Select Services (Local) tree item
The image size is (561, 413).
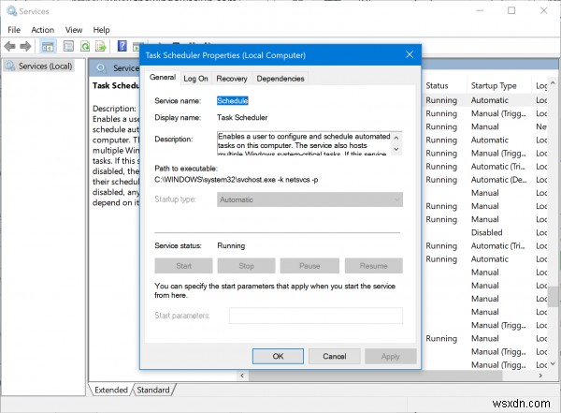coord(45,66)
